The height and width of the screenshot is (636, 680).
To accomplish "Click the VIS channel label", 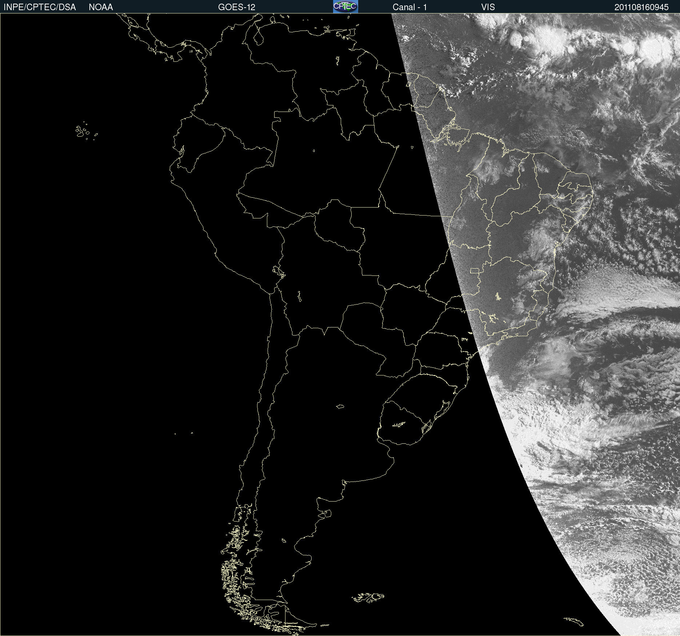I will (488, 7).
